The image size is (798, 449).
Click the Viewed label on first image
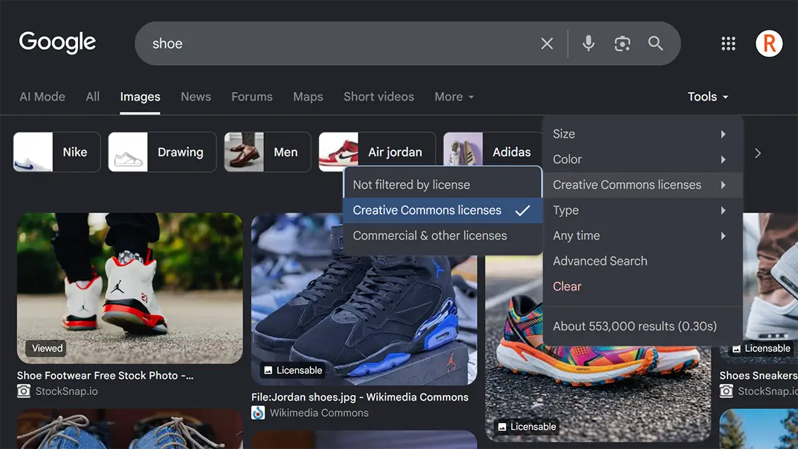click(x=47, y=348)
